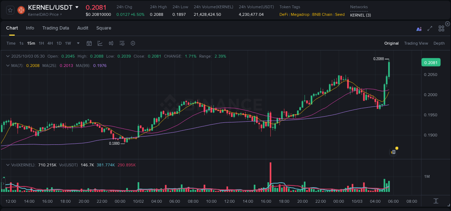Open the Square tab
The width and height of the screenshot is (451, 211).
pos(104,28)
